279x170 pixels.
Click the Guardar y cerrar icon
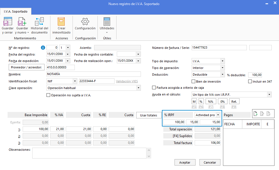click(x=8, y=21)
